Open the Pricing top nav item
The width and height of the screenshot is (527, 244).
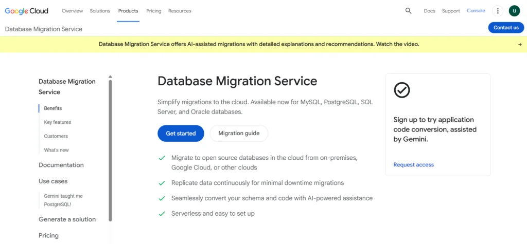pyautogui.click(x=153, y=11)
